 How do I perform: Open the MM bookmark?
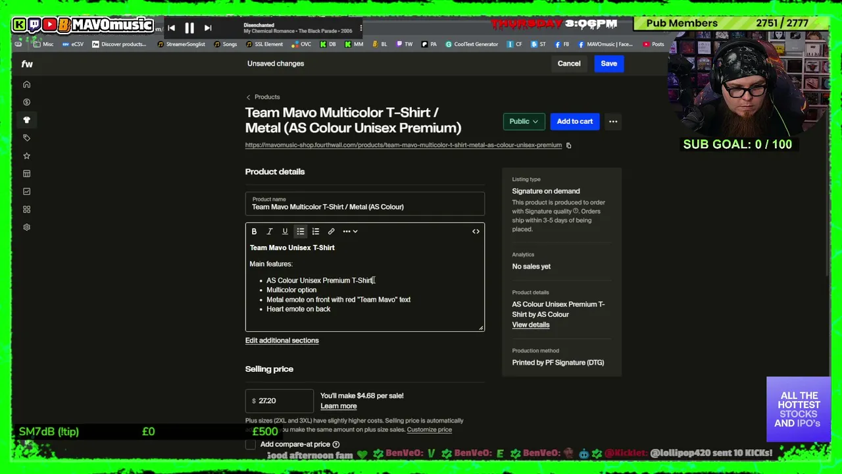(x=354, y=44)
